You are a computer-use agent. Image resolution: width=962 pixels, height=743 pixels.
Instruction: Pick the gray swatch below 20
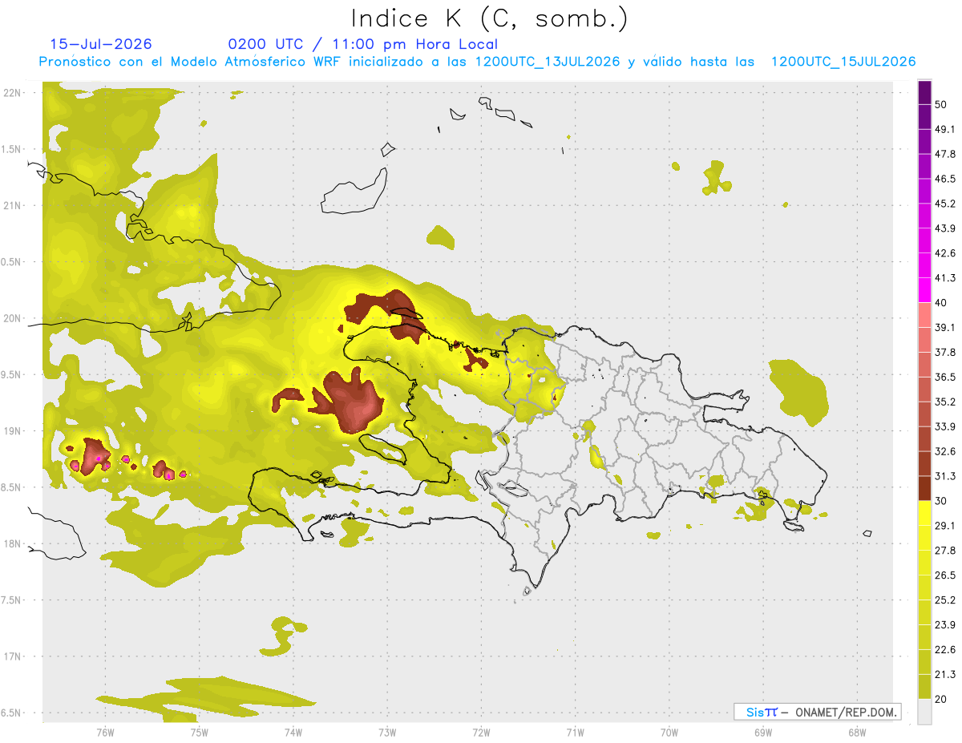coord(924,712)
